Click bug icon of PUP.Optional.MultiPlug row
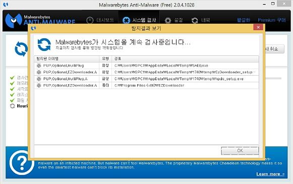The height and width of the screenshot is (184, 293). (39, 66)
